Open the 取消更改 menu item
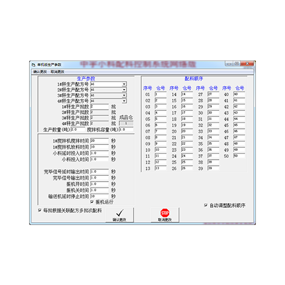The image size is (285, 285). pyautogui.click(x=58, y=72)
